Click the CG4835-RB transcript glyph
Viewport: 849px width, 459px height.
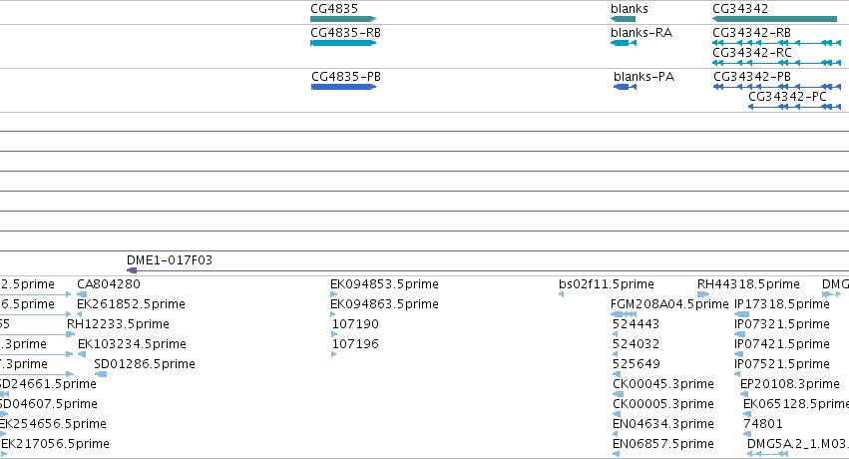pos(343,43)
